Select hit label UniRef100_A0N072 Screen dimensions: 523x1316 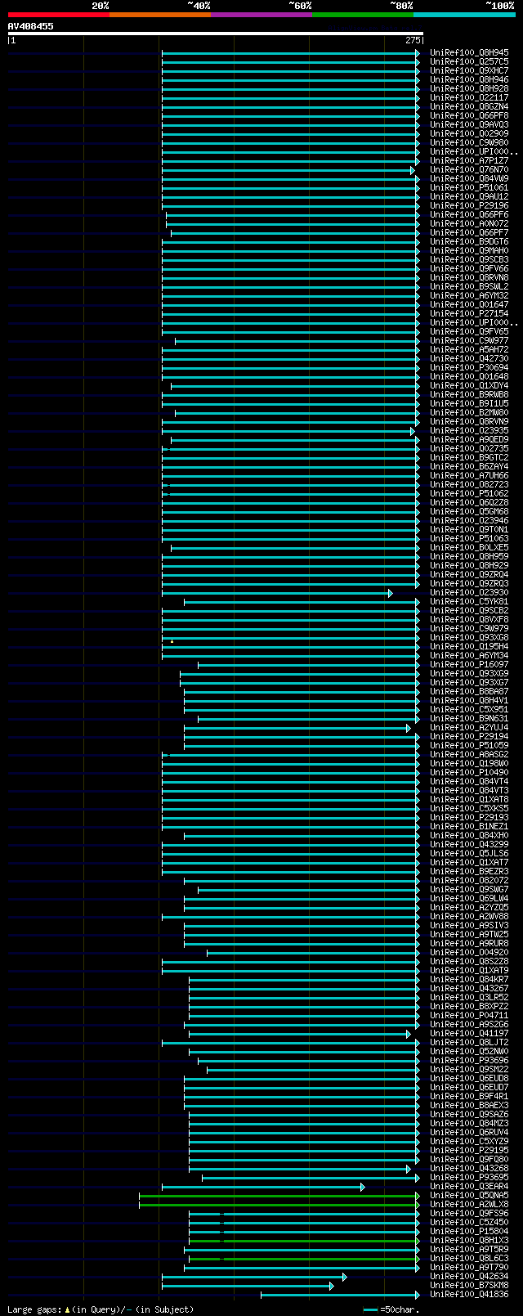(x=469, y=224)
